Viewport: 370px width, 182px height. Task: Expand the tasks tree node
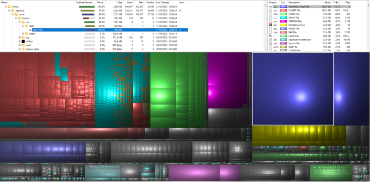(x=20, y=45)
